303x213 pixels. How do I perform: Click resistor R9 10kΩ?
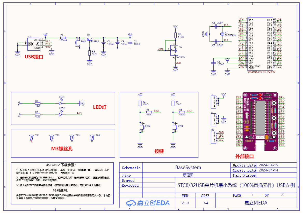173,104
